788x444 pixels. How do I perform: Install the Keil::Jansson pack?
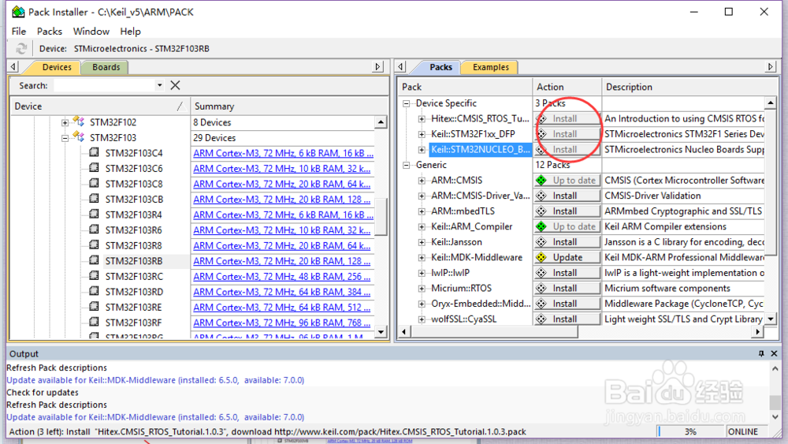[567, 242]
